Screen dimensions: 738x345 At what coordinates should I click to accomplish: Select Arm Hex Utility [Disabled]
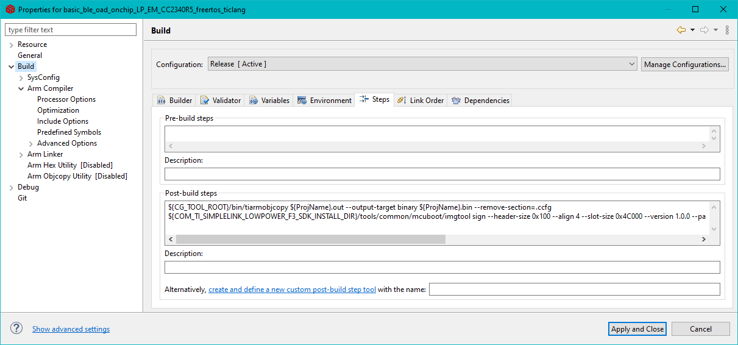(70, 165)
